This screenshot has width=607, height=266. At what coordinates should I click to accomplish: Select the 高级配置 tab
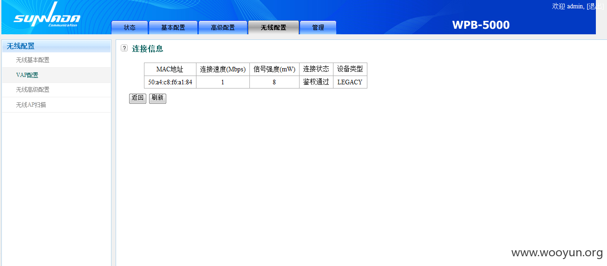(x=223, y=27)
